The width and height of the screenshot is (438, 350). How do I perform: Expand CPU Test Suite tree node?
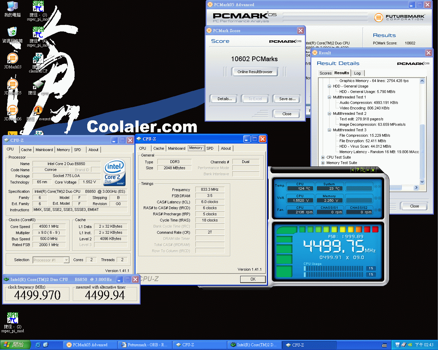coord(323,157)
